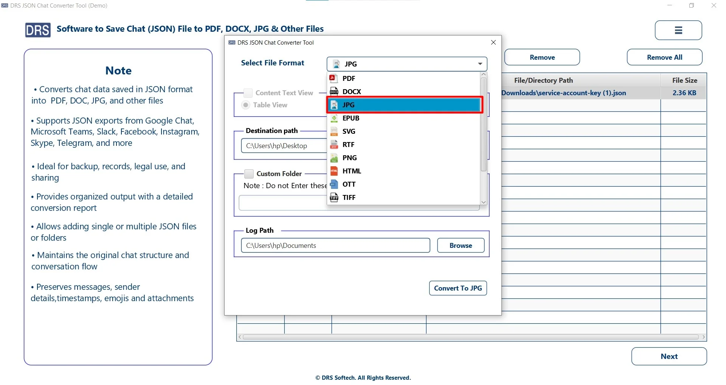Screen dimensions: 726x385
Task: Choose the SVG format option
Action: coord(403,131)
